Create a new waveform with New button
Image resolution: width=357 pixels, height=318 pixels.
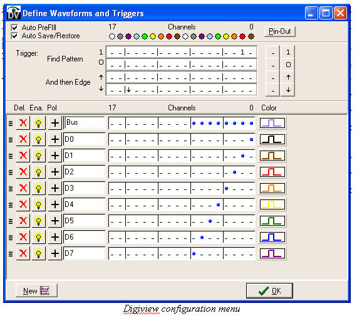click(x=36, y=290)
